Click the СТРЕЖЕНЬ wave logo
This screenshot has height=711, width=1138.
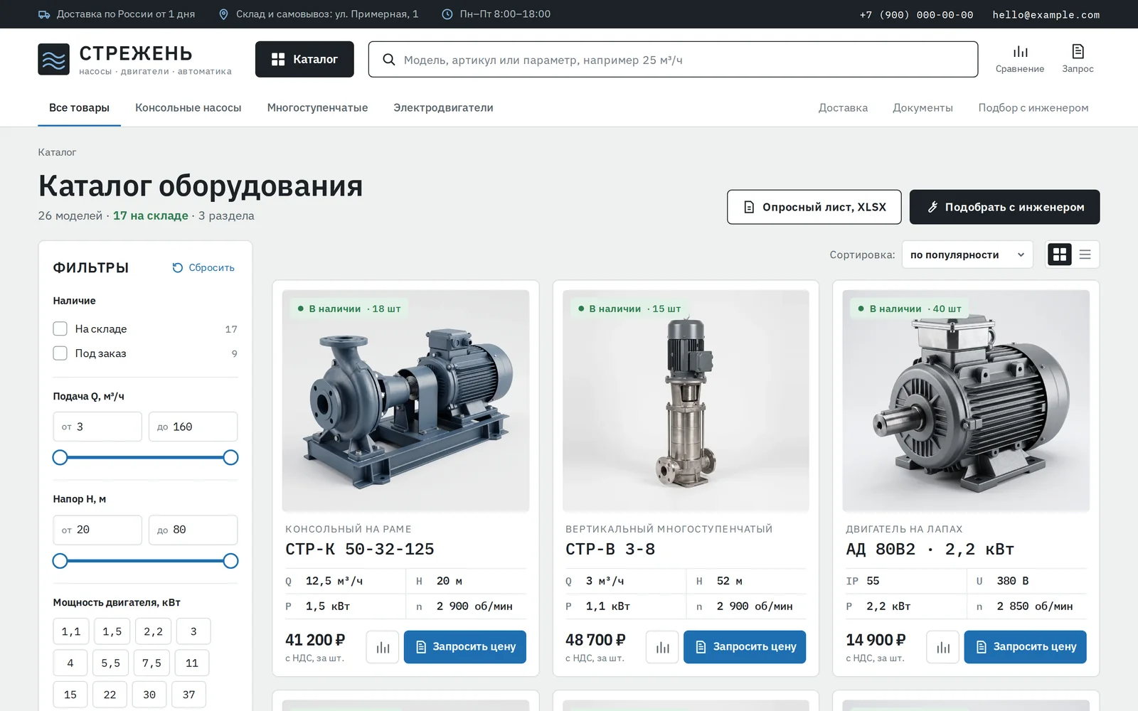click(53, 59)
